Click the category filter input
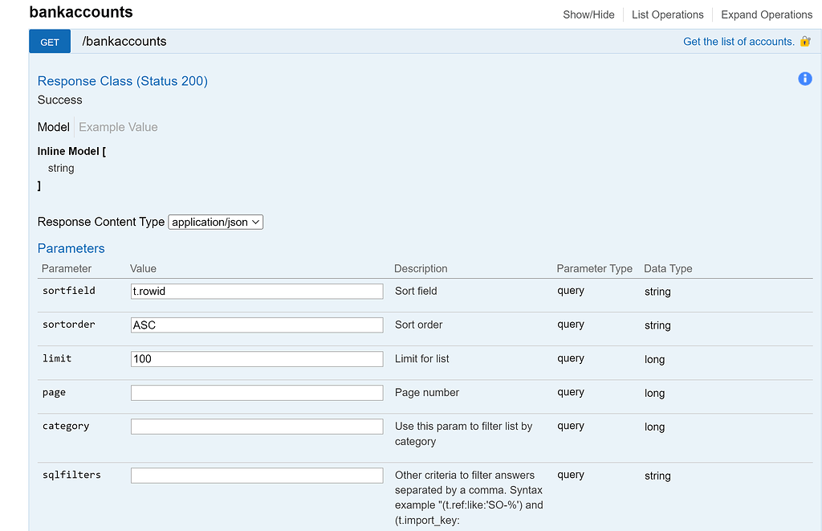The height and width of the screenshot is (531, 822). point(257,426)
